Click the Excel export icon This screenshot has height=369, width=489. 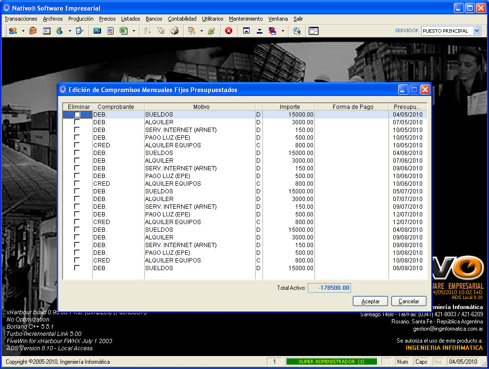(123, 31)
